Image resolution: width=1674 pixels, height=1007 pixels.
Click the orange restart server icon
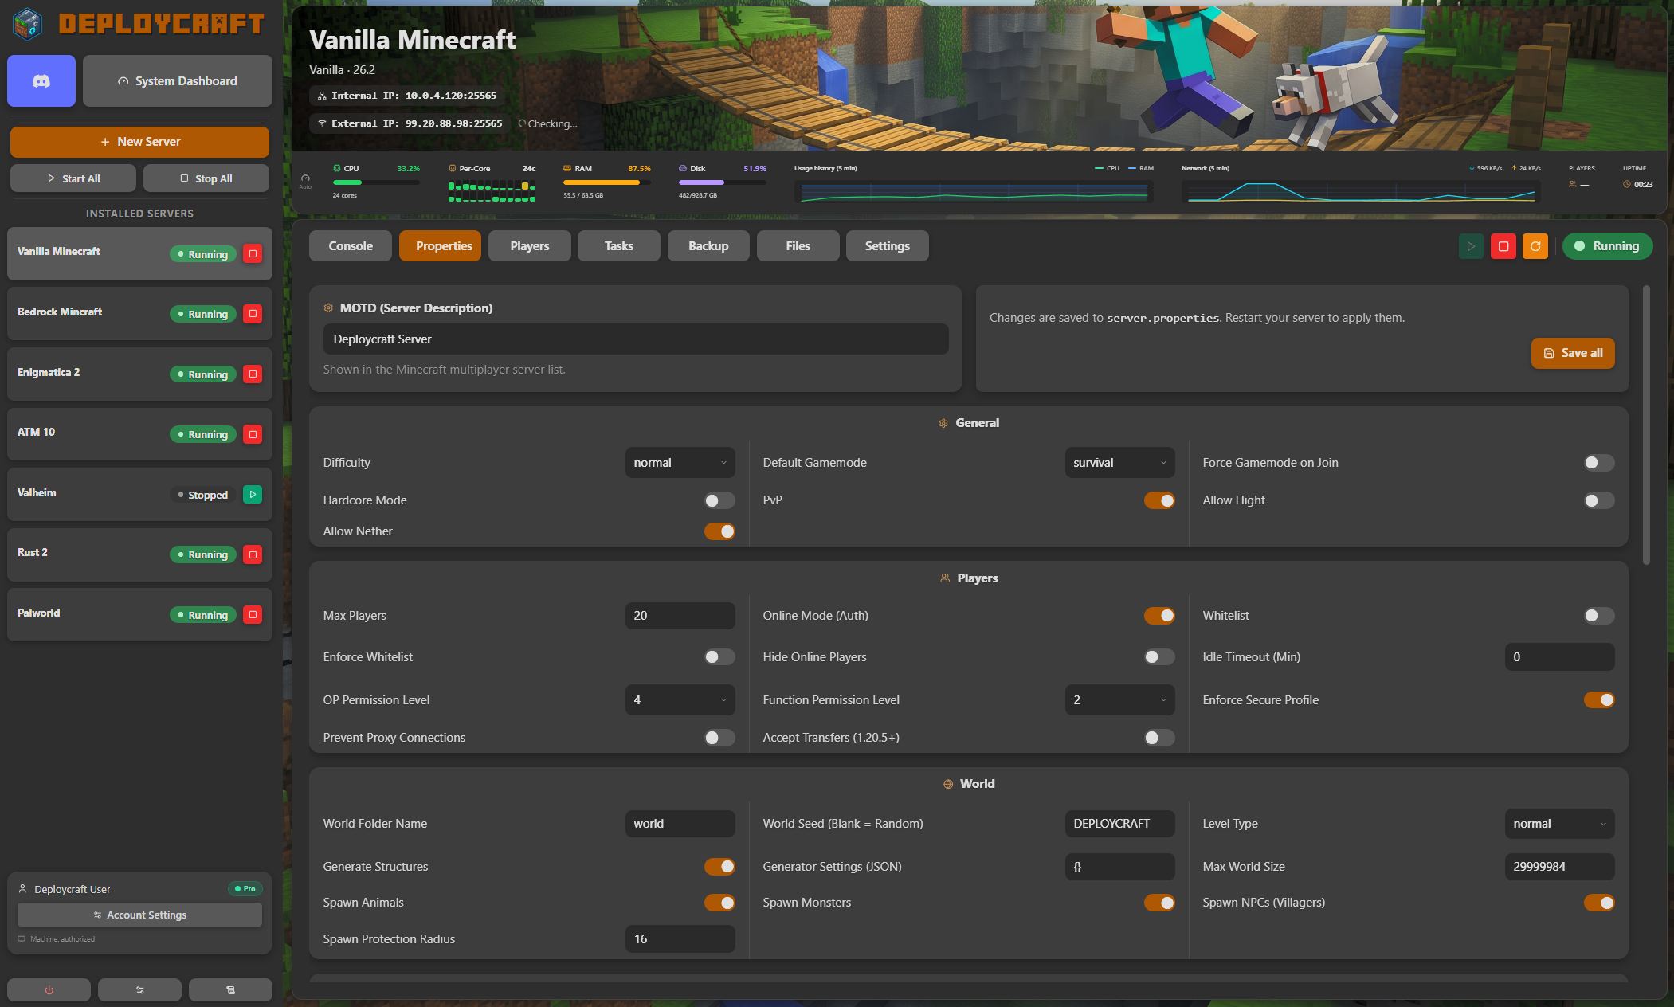(1535, 246)
